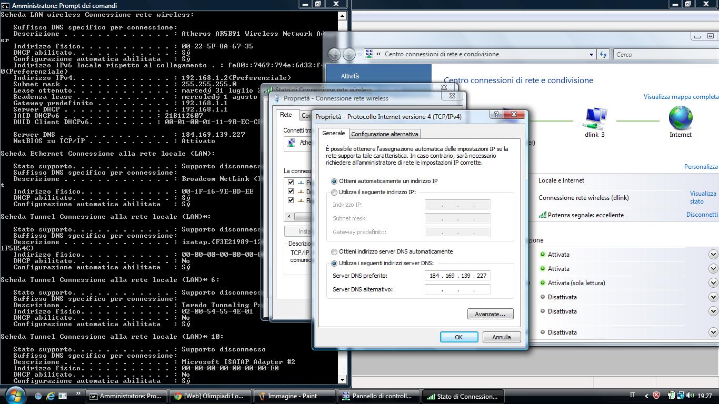The height and width of the screenshot is (404, 719).
Task: Select the Generale tab
Action: pyautogui.click(x=333, y=133)
